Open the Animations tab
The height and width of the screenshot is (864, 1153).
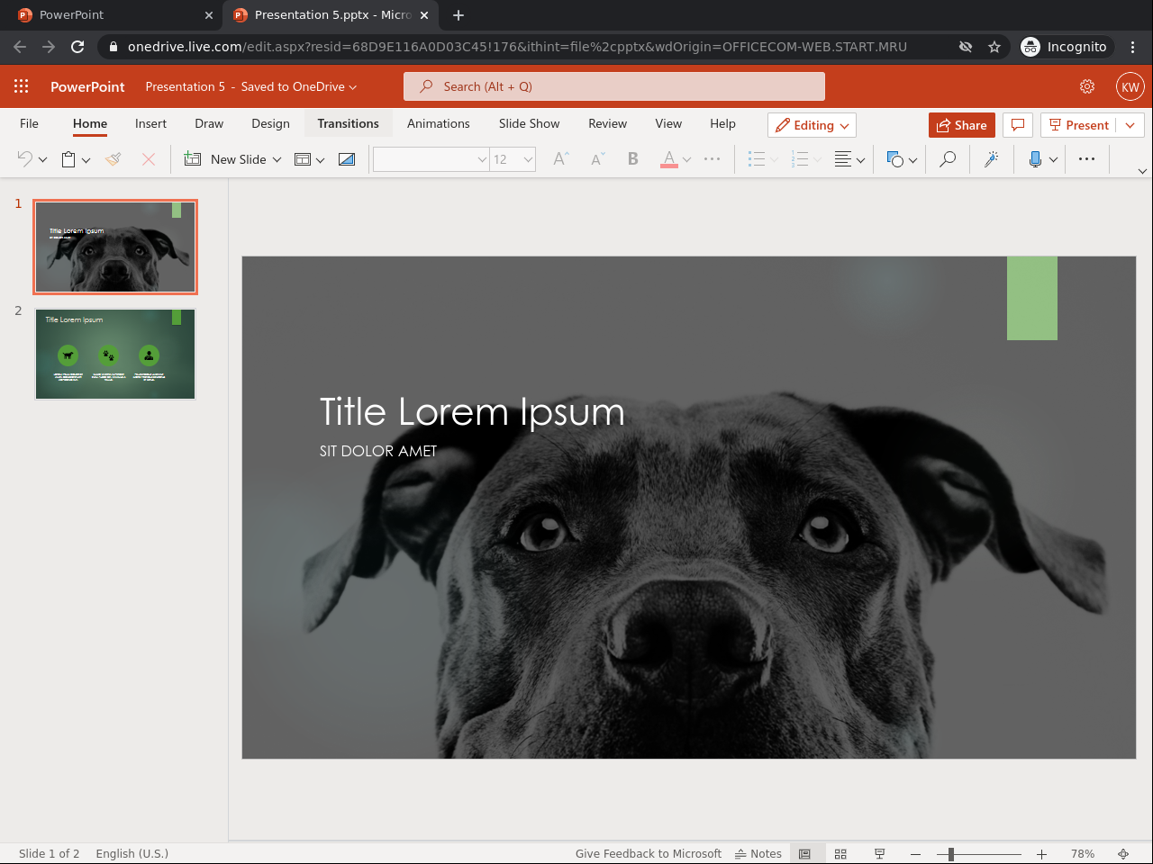(438, 123)
